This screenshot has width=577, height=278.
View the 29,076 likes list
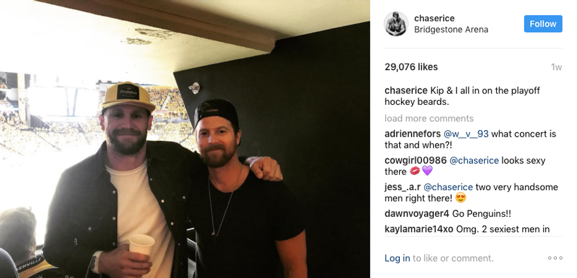pyautogui.click(x=411, y=67)
